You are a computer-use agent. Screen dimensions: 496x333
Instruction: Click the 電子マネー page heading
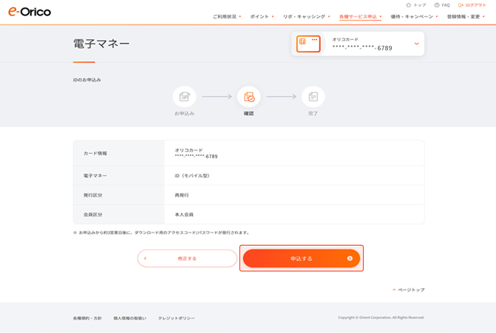pos(101,44)
